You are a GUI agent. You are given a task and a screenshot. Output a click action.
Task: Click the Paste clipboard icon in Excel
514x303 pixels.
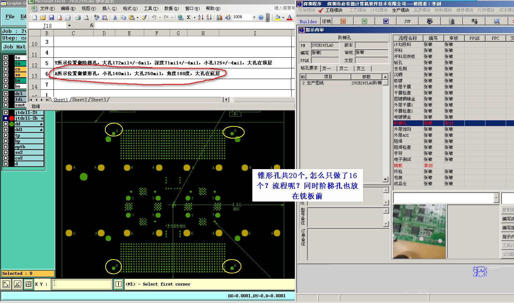pos(131,17)
